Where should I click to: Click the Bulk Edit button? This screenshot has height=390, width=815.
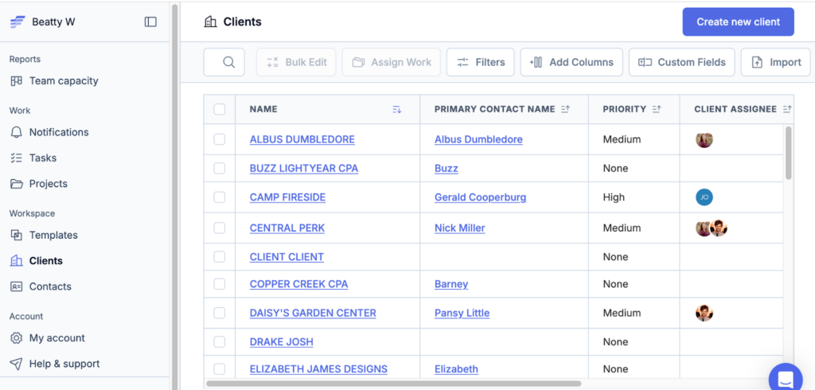coord(296,62)
